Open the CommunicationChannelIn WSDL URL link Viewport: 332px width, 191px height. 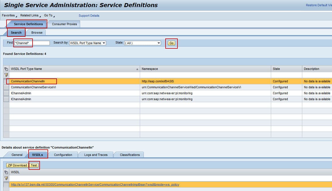pyautogui.click(x=95, y=184)
